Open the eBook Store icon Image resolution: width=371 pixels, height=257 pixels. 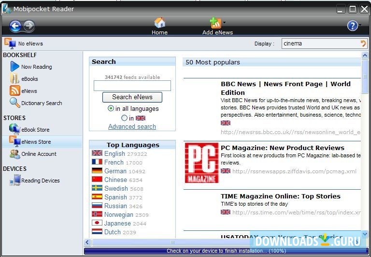(x=14, y=129)
